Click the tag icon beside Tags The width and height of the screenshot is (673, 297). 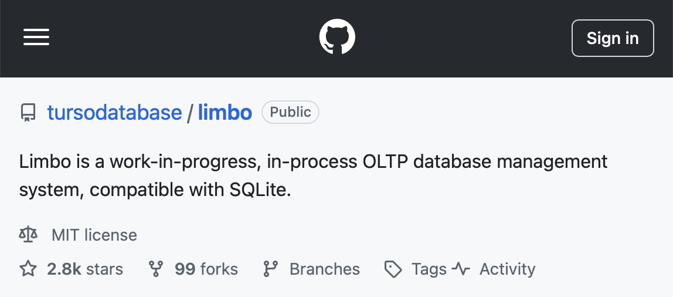(393, 269)
